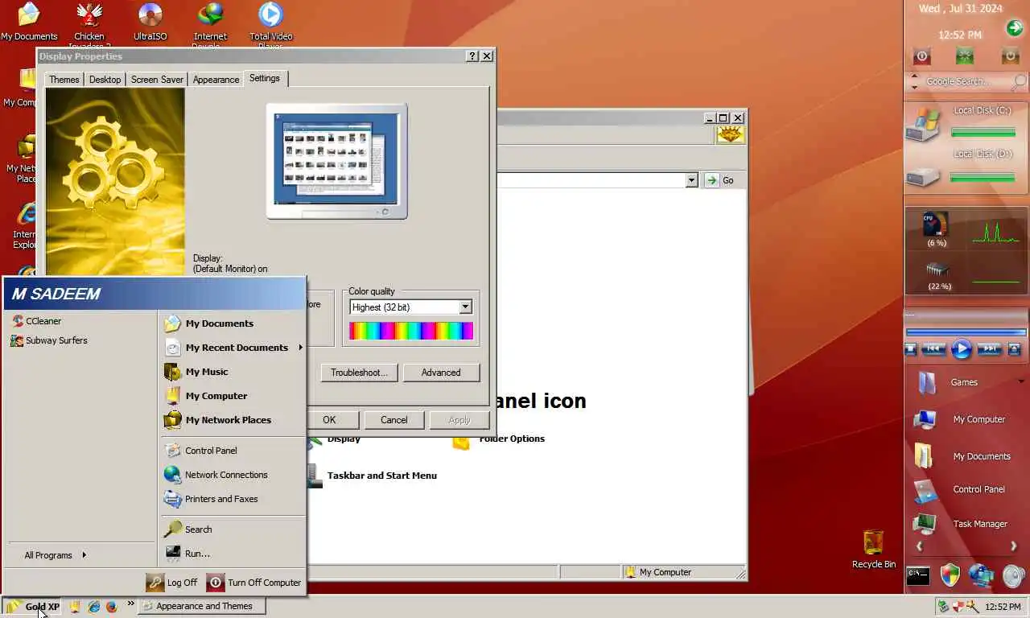Click the Advanced button in Display Properties
Viewport: 1030px width, 618px height.
pos(441,373)
